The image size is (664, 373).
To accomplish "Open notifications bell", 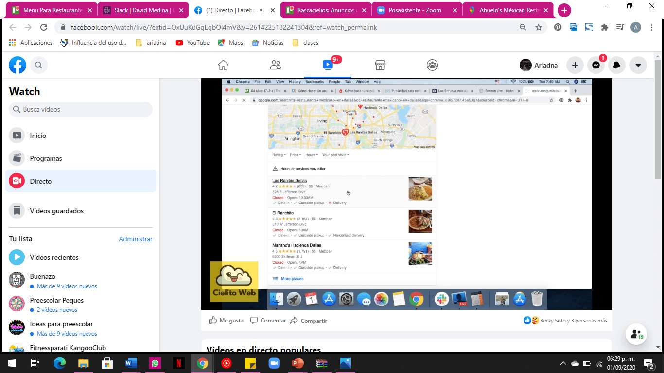I will coord(617,65).
